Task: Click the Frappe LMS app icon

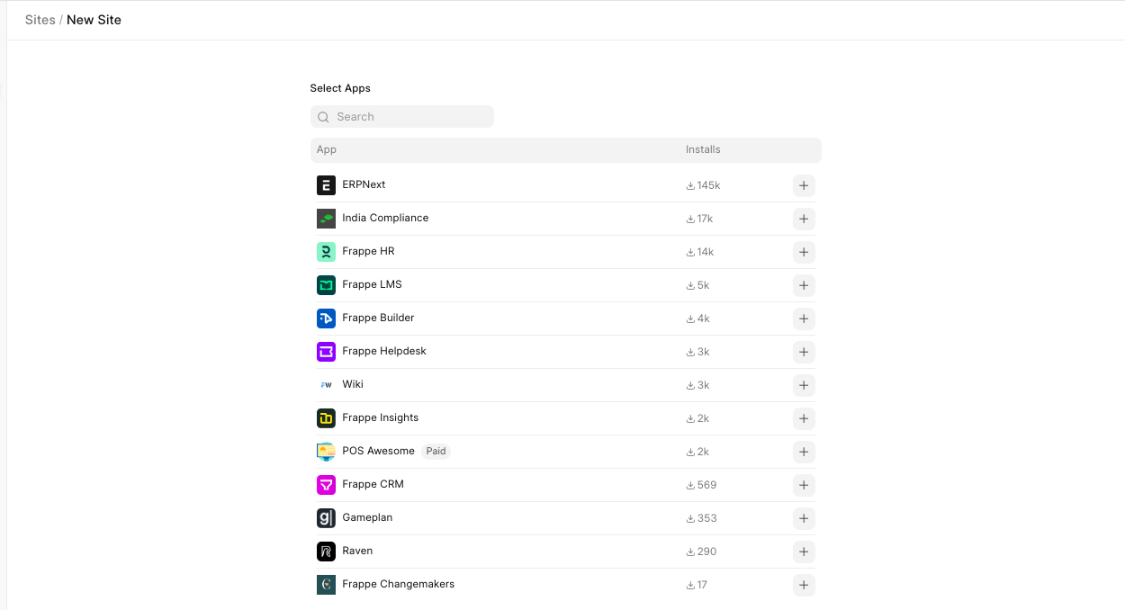Action: pyautogui.click(x=326, y=285)
